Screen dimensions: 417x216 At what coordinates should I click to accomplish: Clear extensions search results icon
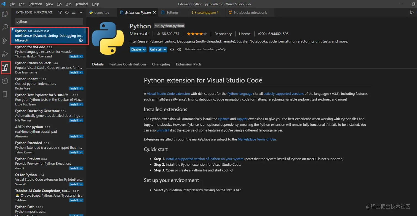[74, 12]
